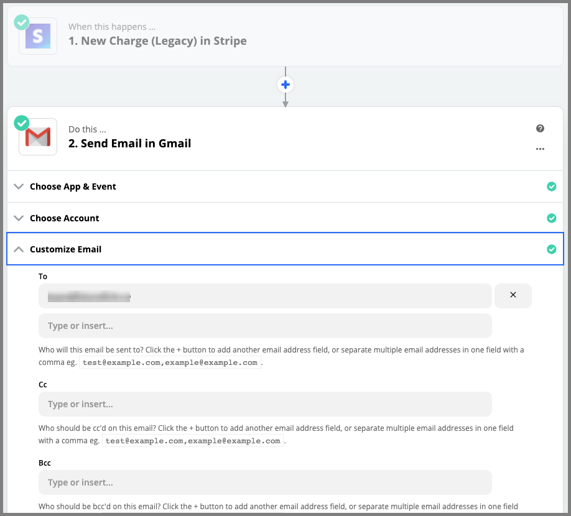This screenshot has width=571, height=516.
Task: Collapse the Customize Email section
Action: point(285,249)
